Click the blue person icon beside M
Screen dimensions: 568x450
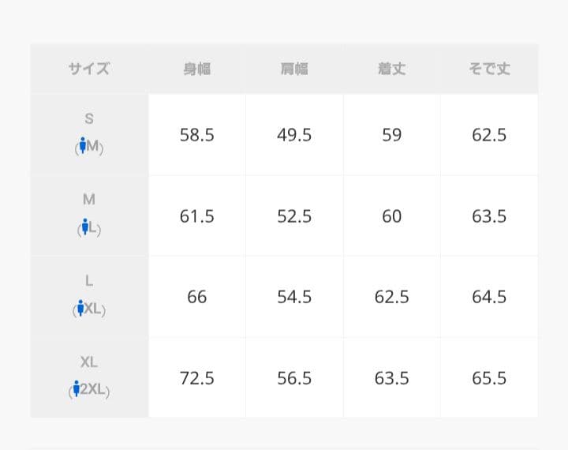pos(82,146)
